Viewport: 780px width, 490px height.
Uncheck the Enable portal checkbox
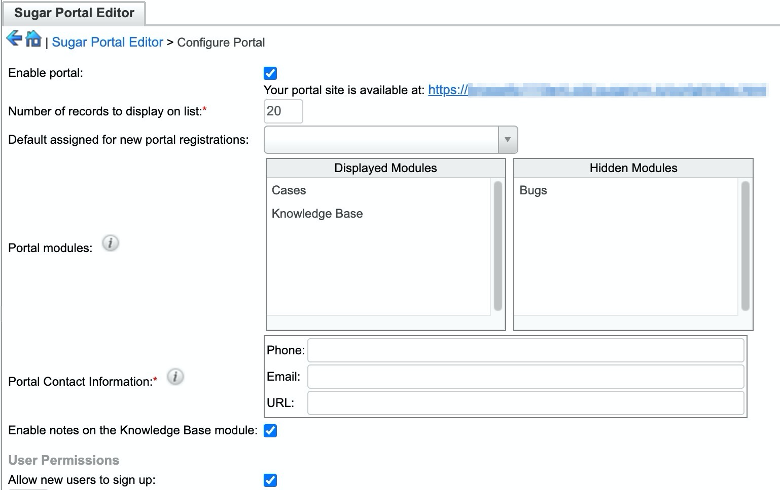click(270, 73)
